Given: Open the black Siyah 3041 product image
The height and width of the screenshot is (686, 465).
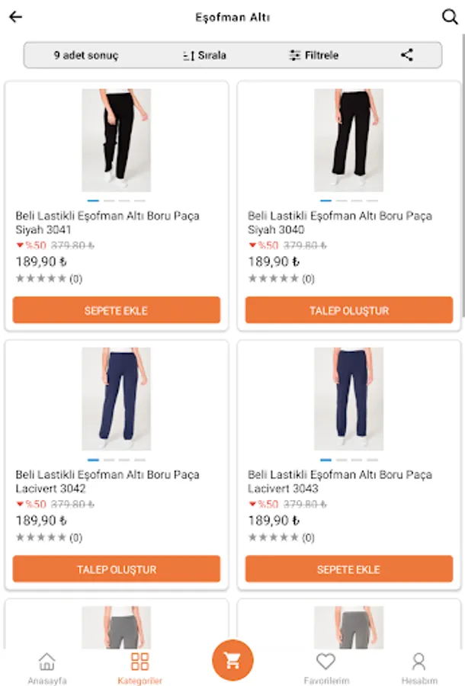Looking at the screenshot, I should pos(116,139).
